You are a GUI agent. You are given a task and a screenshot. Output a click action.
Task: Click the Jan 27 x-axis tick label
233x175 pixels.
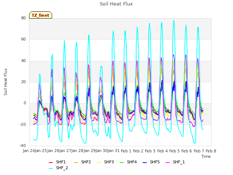pos(65,151)
